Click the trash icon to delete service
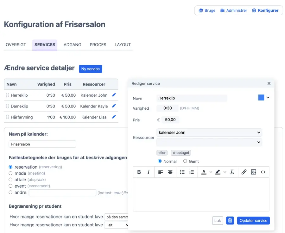This screenshot has width=285, height=233. (x=230, y=221)
